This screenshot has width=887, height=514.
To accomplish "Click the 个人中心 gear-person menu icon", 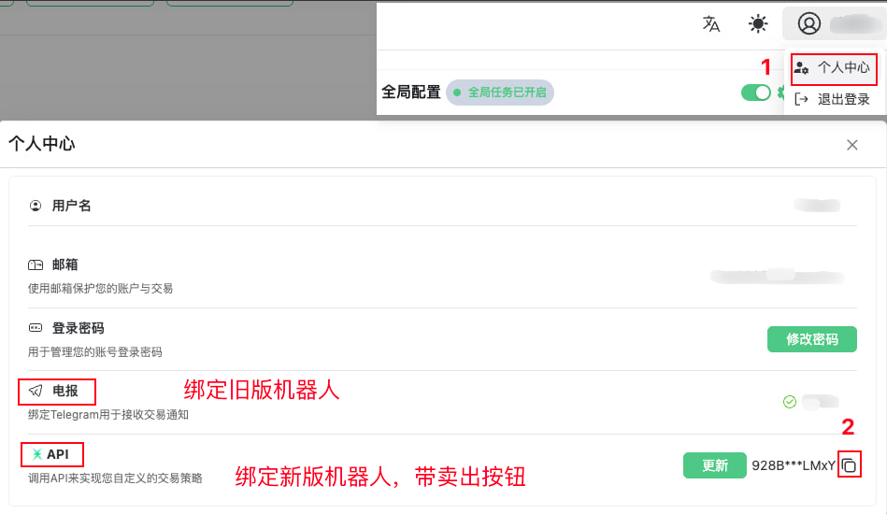I will coord(801,67).
